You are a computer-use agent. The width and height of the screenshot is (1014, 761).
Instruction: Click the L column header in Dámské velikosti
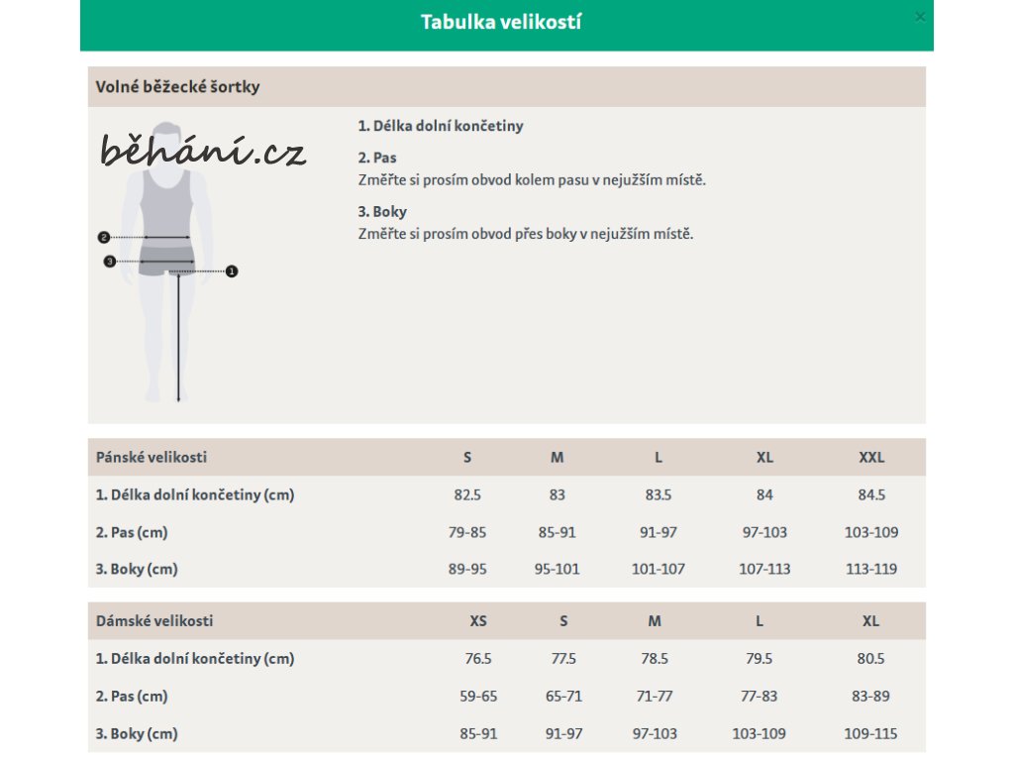pyautogui.click(x=760, y=620)
